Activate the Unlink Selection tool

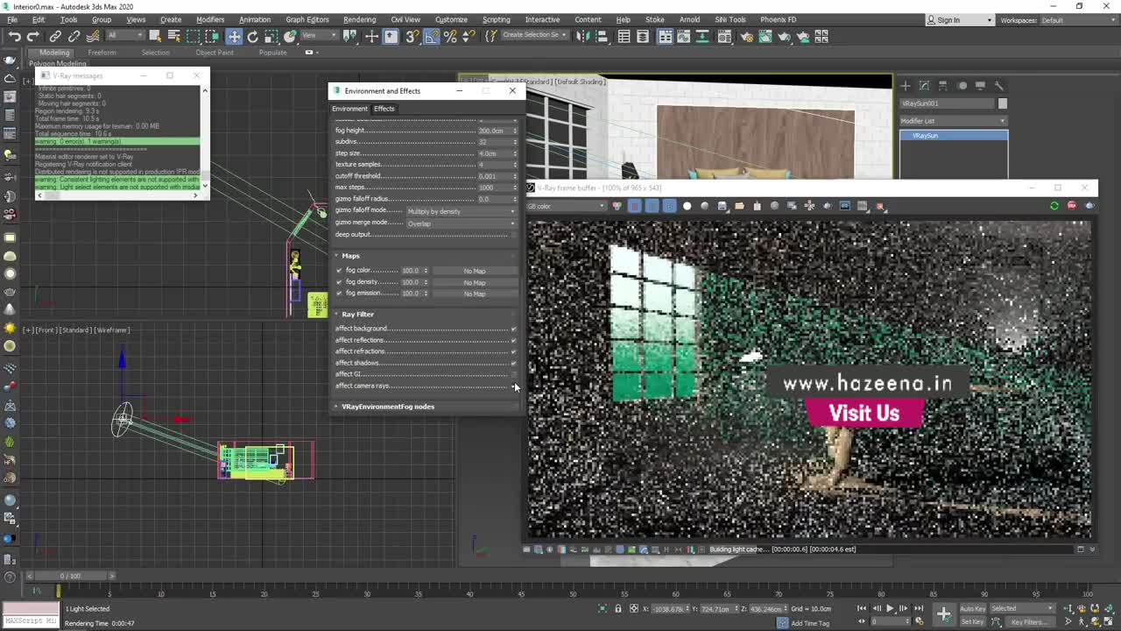tap(74, 36)
